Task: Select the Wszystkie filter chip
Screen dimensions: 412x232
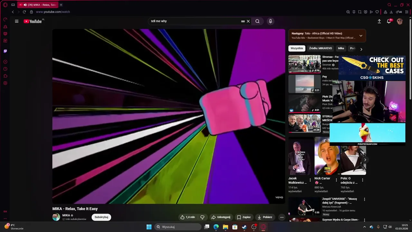Action: click(x=297, y=48)
